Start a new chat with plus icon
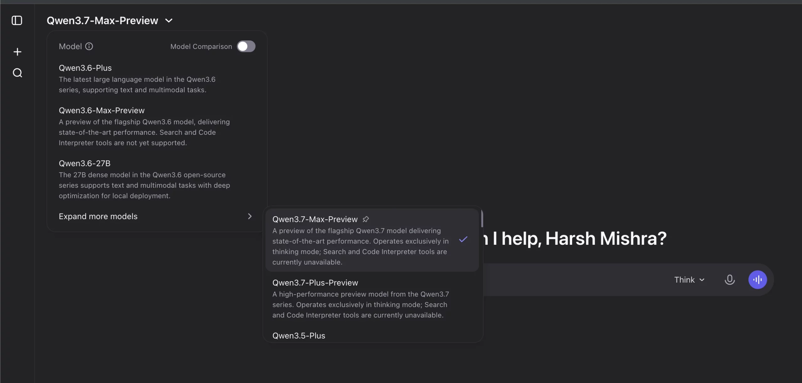Image resolution: width=802 pixels, height=383 pixels. click(x=18, y=52)
